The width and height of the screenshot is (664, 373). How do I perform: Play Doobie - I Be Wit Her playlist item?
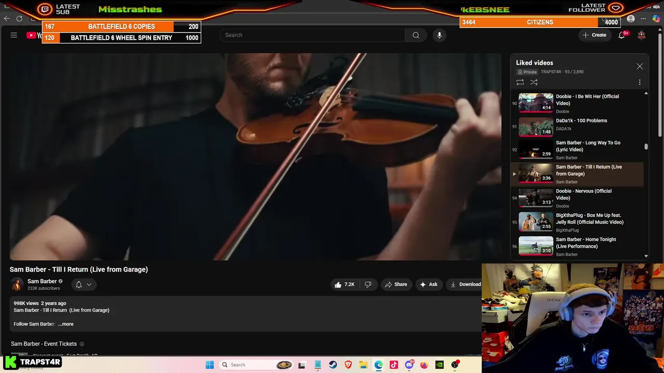pos(577,103)
